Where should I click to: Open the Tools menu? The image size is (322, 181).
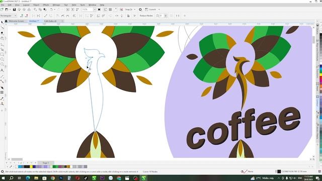click(x=83, y=5)
